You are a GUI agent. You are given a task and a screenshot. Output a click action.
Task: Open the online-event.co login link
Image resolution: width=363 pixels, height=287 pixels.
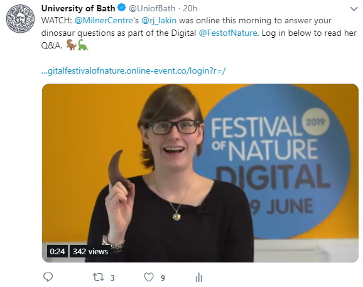(x=133, y=70)
